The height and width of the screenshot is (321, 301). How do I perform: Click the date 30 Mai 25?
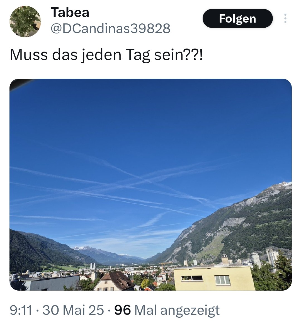[73, 310]
